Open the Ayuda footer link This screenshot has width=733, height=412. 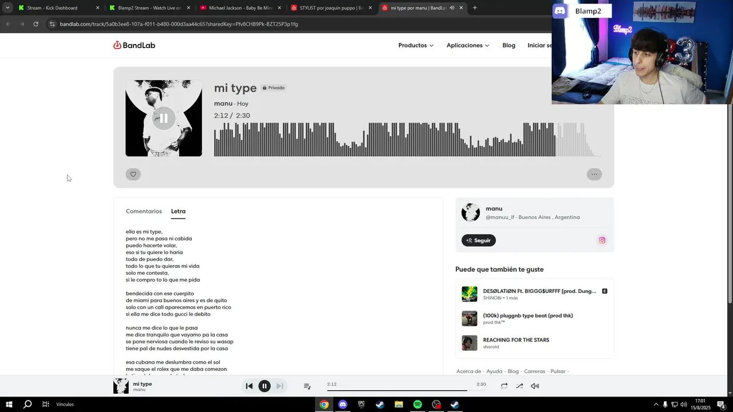(494, 371)
